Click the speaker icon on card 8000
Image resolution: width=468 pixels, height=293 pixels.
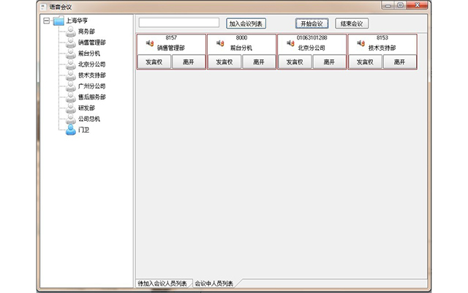click(x=219, y=42)
